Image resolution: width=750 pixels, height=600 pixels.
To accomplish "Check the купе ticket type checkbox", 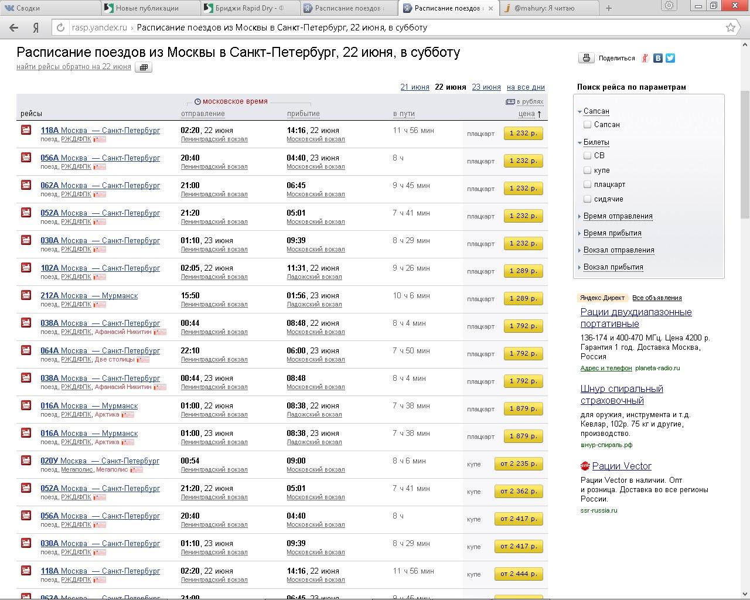I will pyautogui.click(x=587, y=171).
